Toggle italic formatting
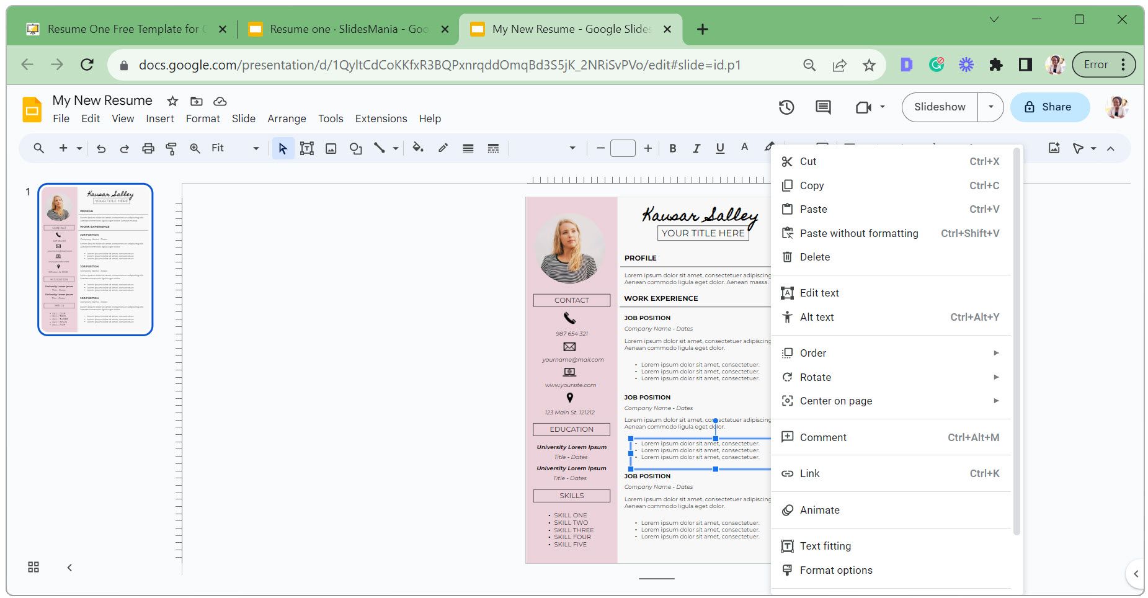1148x598 pixels. click(x=696, y=148)
